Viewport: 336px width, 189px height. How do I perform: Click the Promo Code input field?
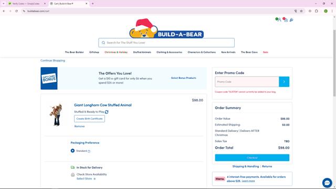[x=247, y=82]
